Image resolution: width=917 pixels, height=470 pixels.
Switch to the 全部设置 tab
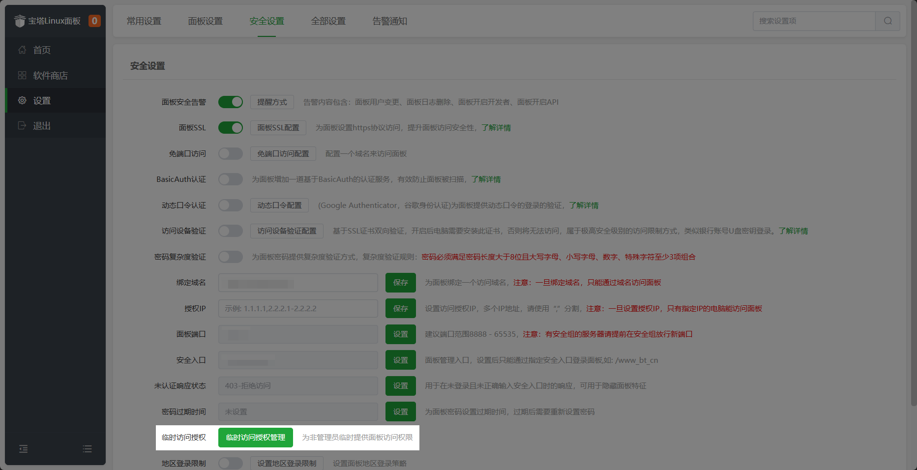(x=328, y=21)
